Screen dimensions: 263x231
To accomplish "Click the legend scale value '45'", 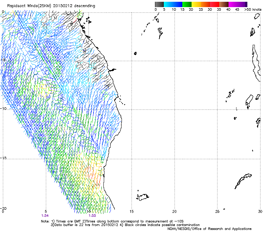I will [237, 10].
